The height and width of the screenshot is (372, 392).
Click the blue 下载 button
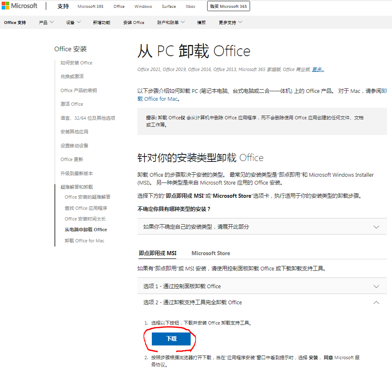coord(171,339)
